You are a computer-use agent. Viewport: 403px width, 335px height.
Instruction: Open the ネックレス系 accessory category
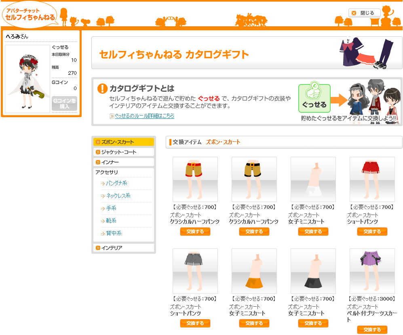pyautogui.click(x=118, y=196)
